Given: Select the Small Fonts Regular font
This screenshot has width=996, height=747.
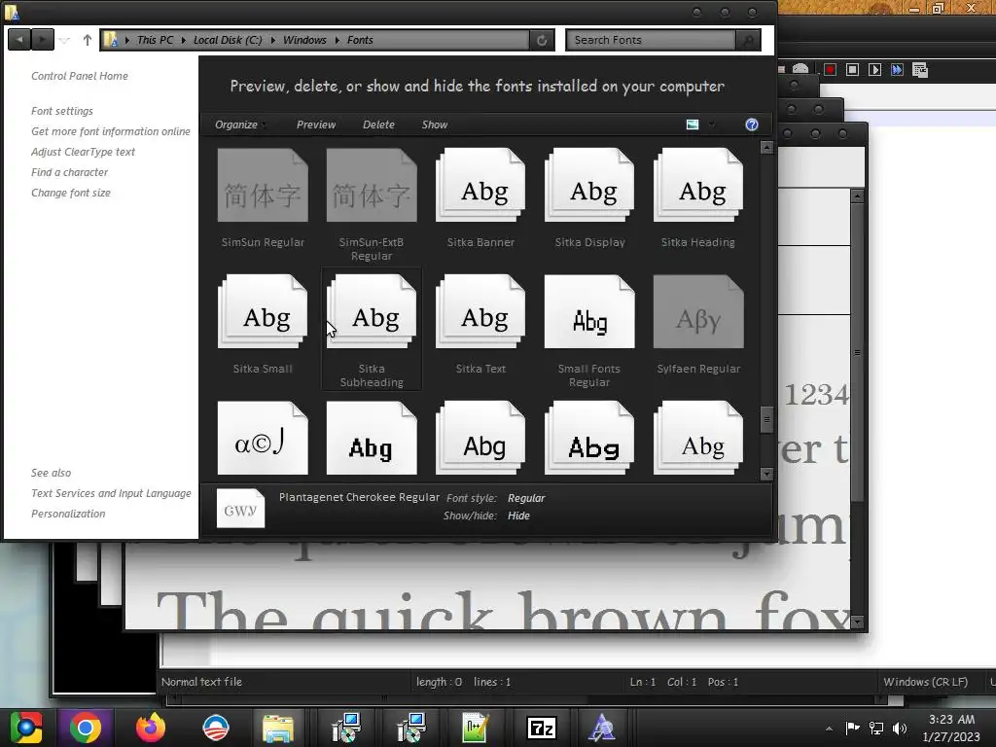Looking at the screenshot, I should (x=589, y=330).
